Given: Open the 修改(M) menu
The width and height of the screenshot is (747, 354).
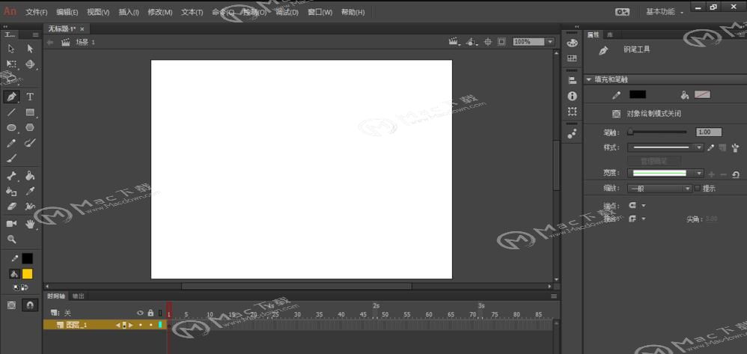Looking at the screenshot, I should [160, 13].
